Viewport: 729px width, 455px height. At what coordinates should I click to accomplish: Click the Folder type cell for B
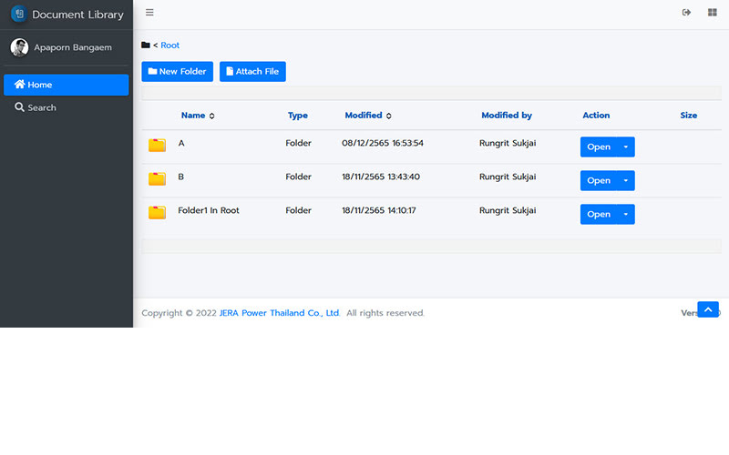pos(299,177)
